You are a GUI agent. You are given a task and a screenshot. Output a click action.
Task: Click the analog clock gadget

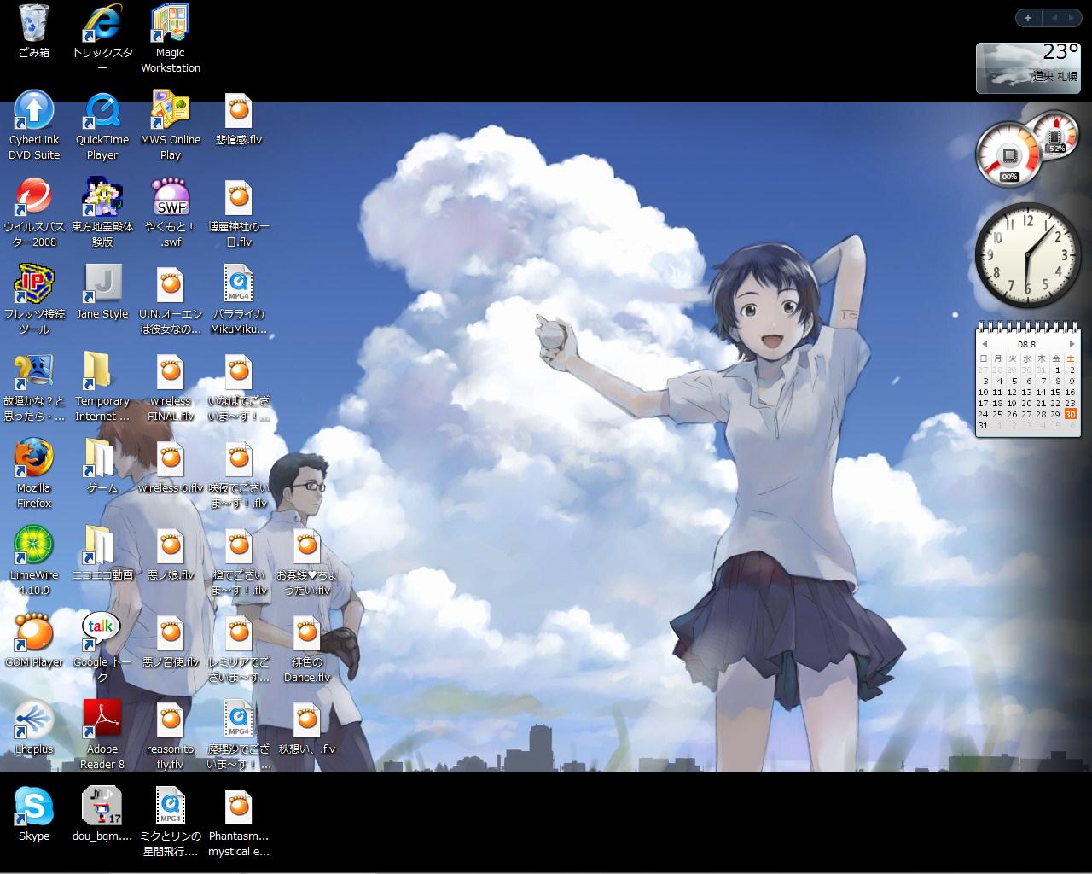click(x=1027, y=254)
